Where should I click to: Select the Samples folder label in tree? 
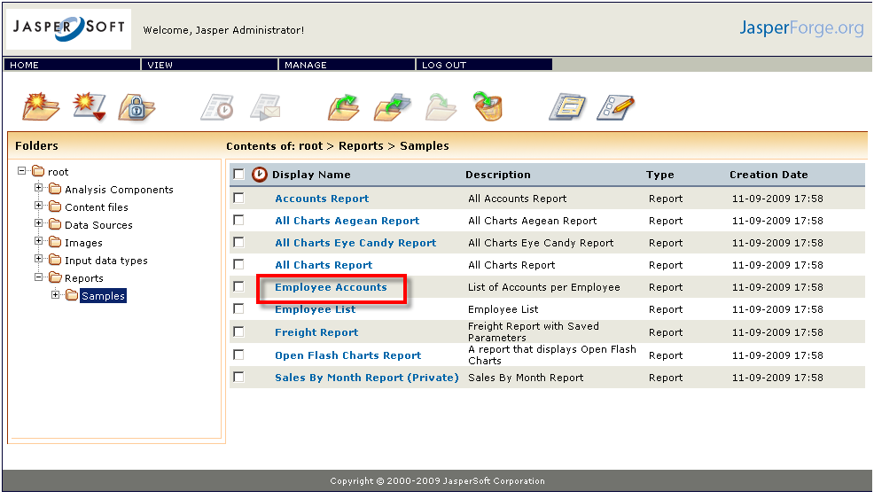click(103, 295)
